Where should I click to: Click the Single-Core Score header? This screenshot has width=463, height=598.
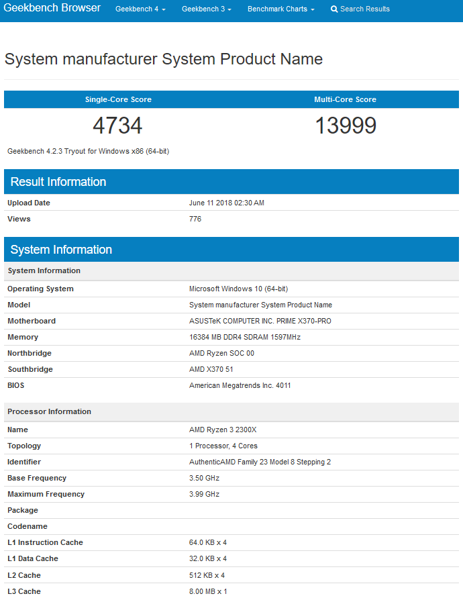pos(118,99)
